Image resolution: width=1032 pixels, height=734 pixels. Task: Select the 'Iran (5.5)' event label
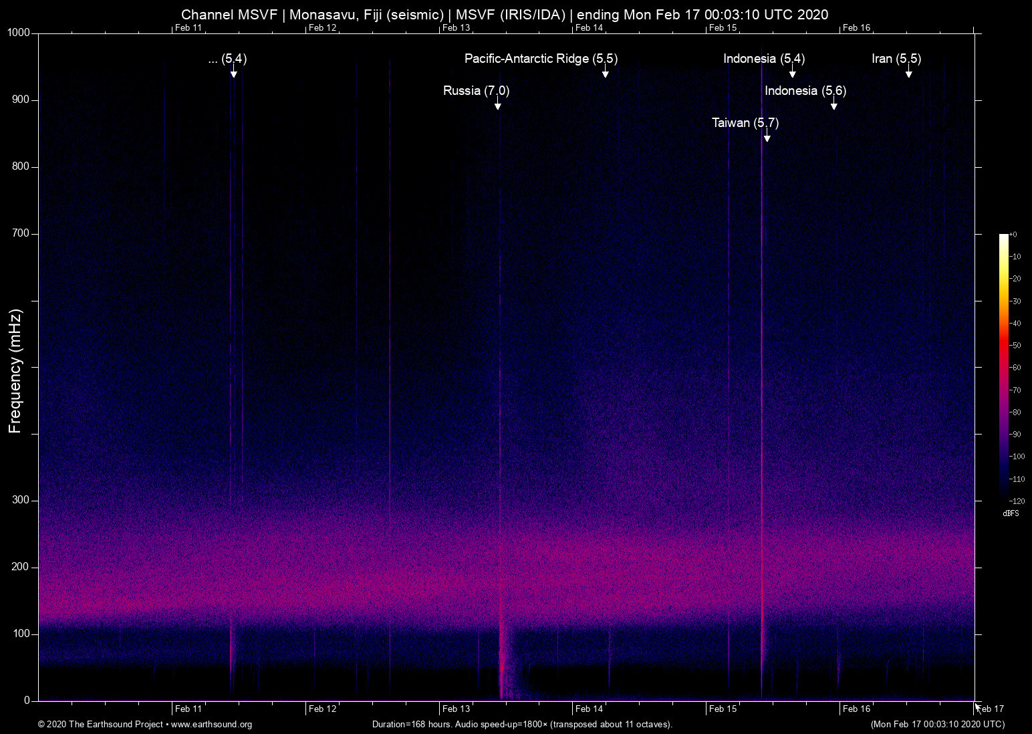[x=896, y=59]
